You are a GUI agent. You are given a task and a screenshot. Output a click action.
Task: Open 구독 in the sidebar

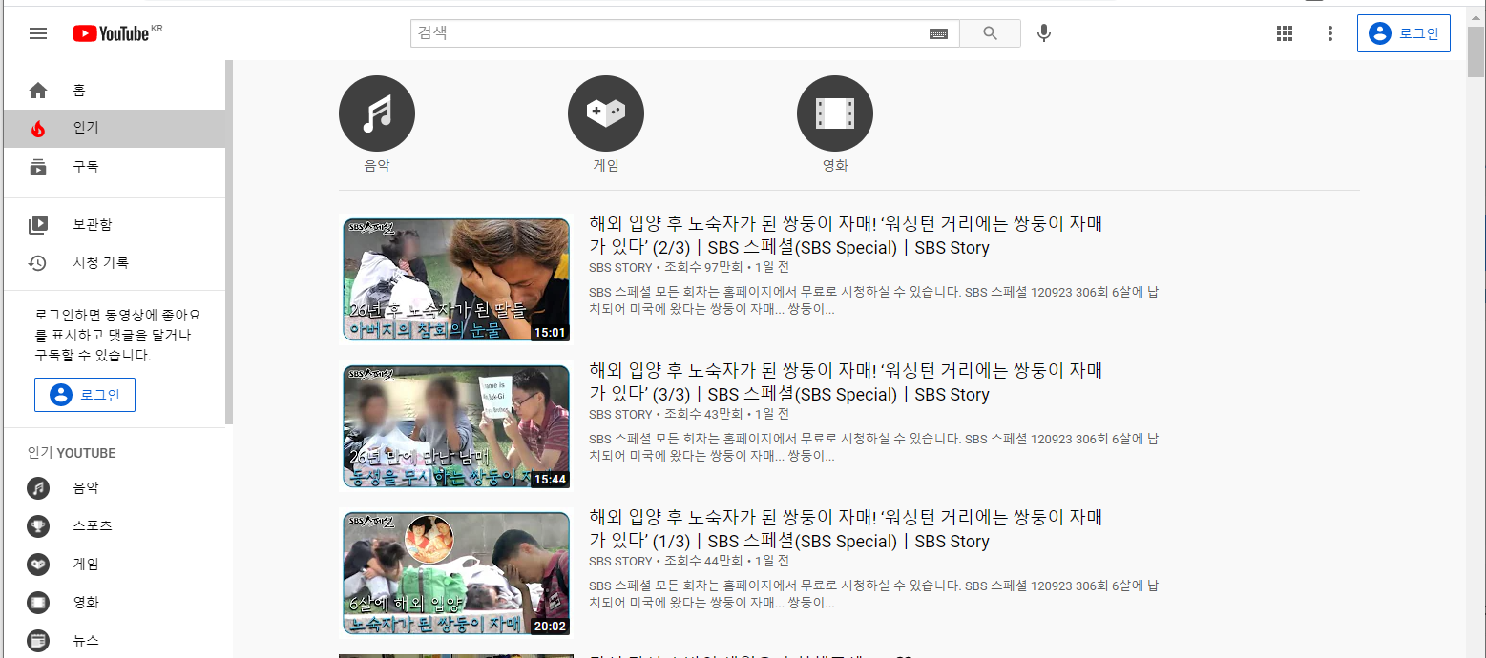pos(115,166)
